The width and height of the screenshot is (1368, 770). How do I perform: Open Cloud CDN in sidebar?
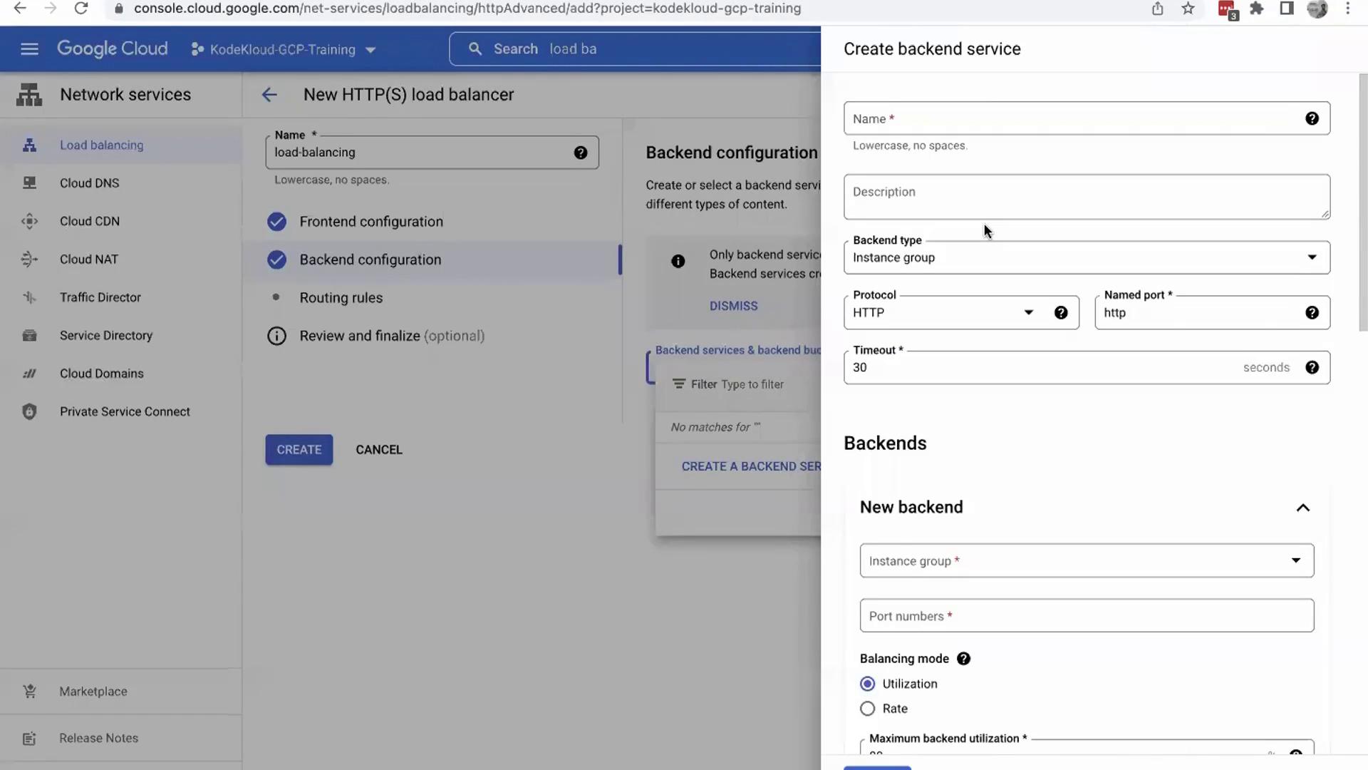[90, 221]
